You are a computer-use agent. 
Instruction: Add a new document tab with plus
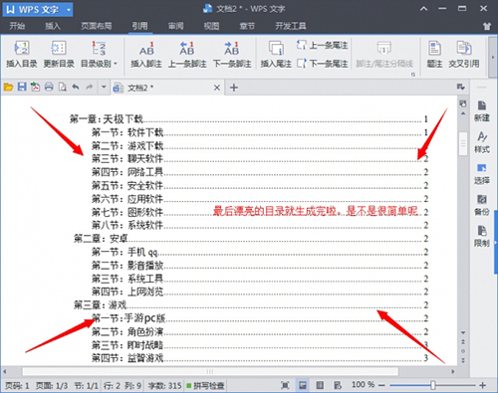coord(234,88)
